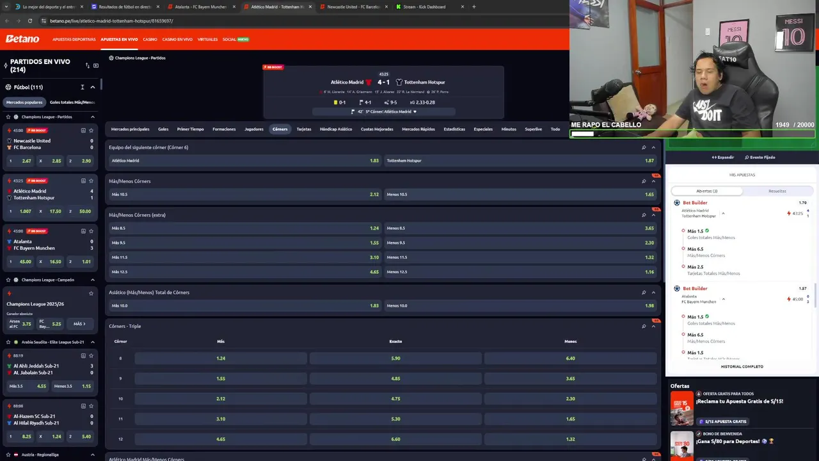Pin the Más/Menos Córners market
The image size is (819, 461).
tap(644, 181)
